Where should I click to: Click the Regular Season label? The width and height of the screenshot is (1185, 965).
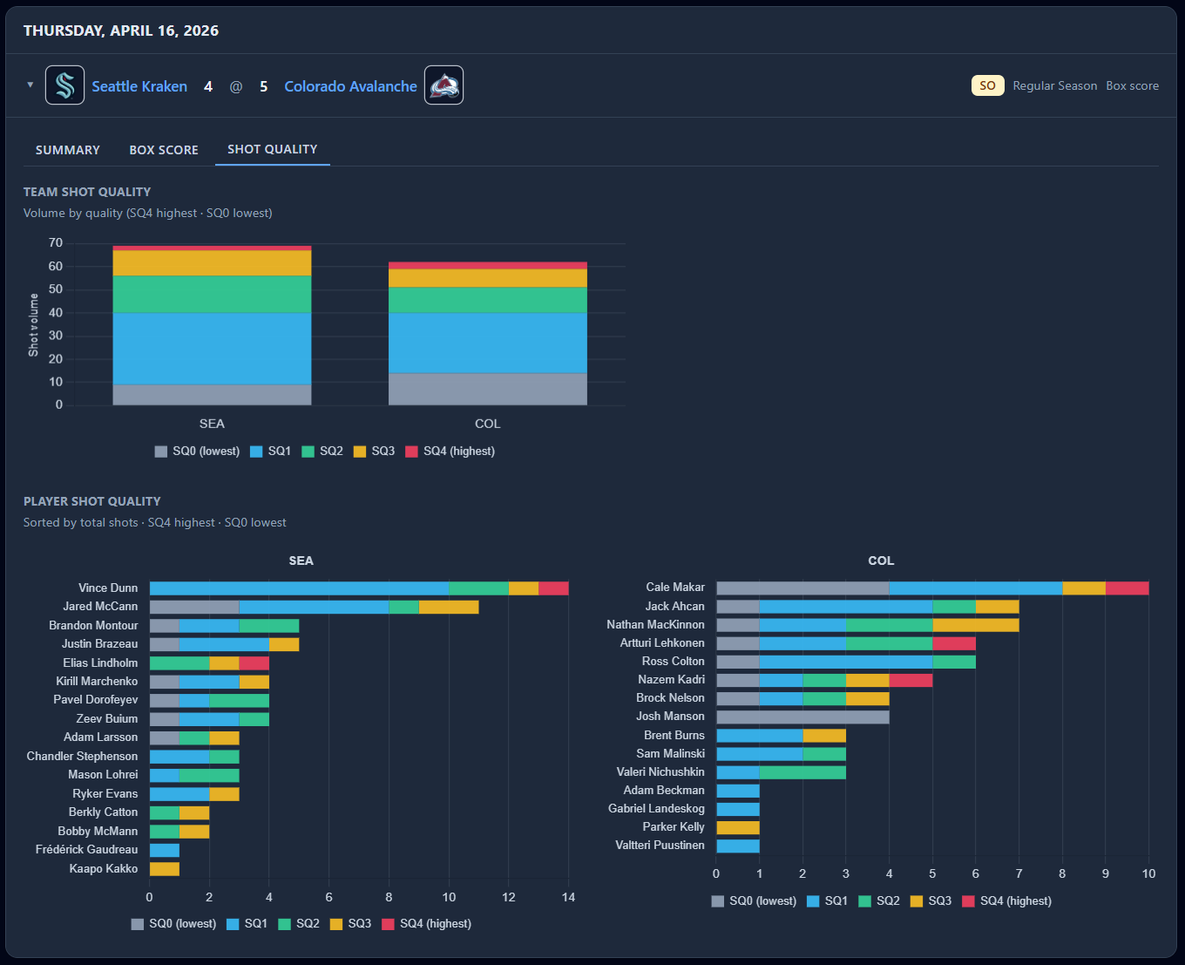pyautogui.click(x=1054, y=85)
